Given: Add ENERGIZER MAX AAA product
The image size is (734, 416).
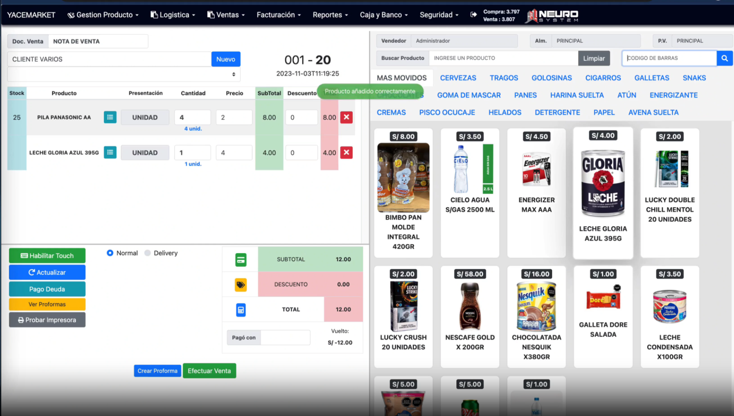Looking at the screenshot, I should (x=536, y=193).
